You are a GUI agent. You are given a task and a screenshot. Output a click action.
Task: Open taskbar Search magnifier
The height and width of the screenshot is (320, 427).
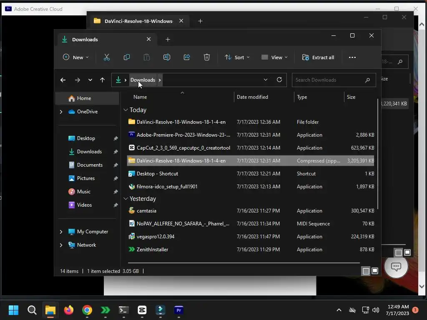pyautogui.click(x=32, y=310)
